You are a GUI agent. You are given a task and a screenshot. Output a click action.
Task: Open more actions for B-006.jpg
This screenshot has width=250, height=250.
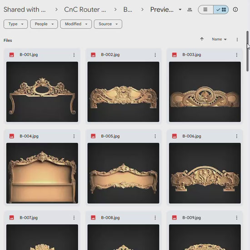coord(237,136)
